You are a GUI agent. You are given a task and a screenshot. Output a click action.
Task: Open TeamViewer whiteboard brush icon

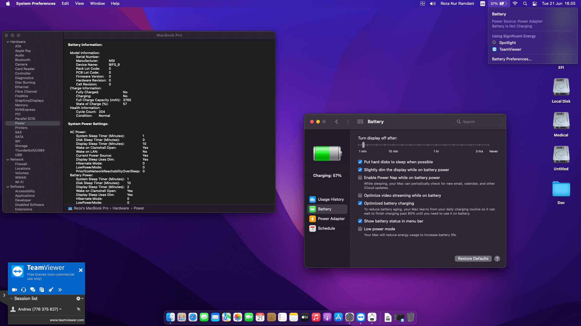51,290
